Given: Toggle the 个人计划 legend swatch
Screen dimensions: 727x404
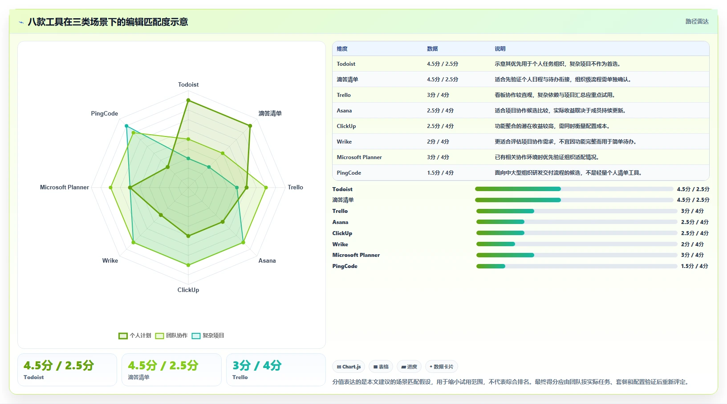Looking at the screenshot, I should tap(123, 336).
